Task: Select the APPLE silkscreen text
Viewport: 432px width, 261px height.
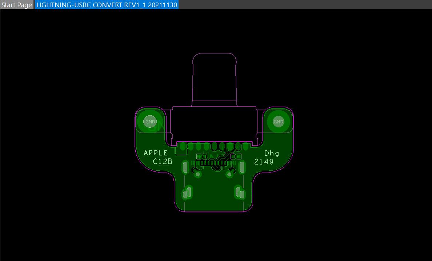Action: 156,153
